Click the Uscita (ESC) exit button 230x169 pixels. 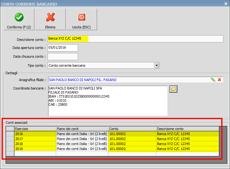point(81,19)
